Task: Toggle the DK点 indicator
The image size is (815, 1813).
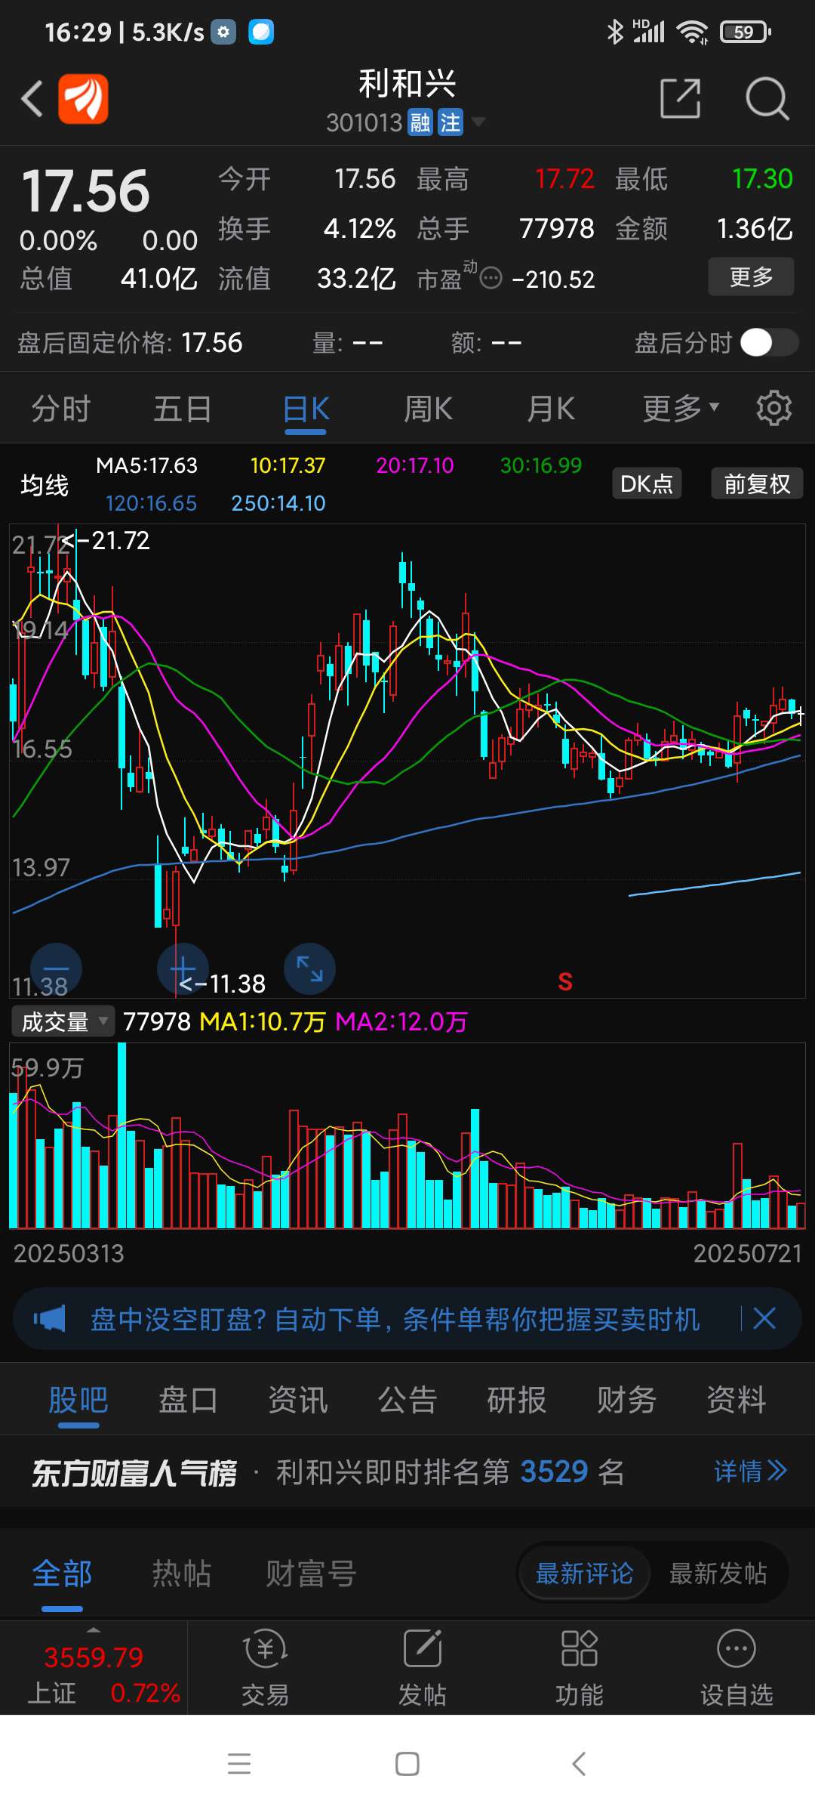Action: pos(647,483)
